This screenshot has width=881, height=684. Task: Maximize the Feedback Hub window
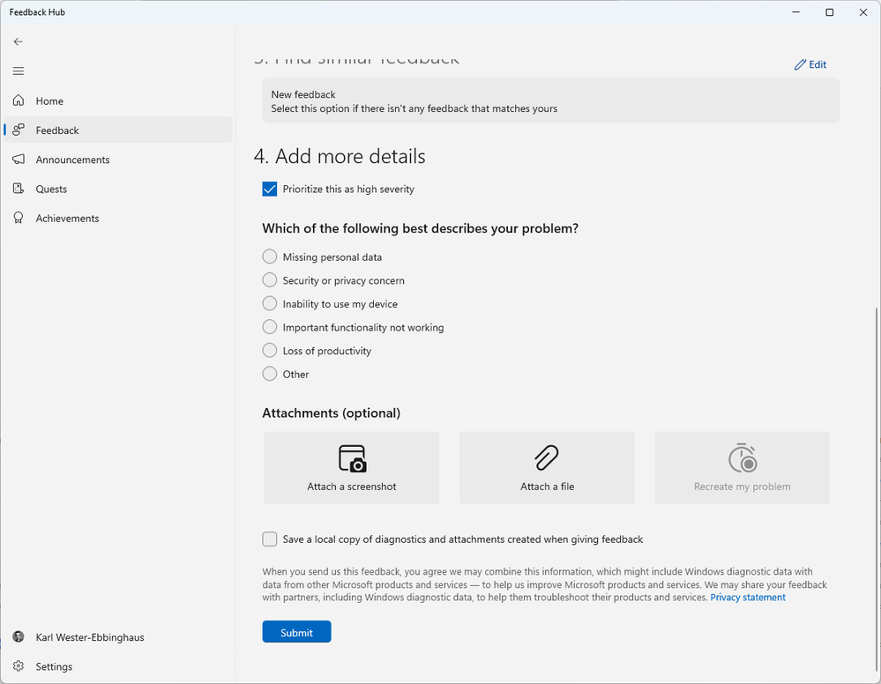(829, 12)
